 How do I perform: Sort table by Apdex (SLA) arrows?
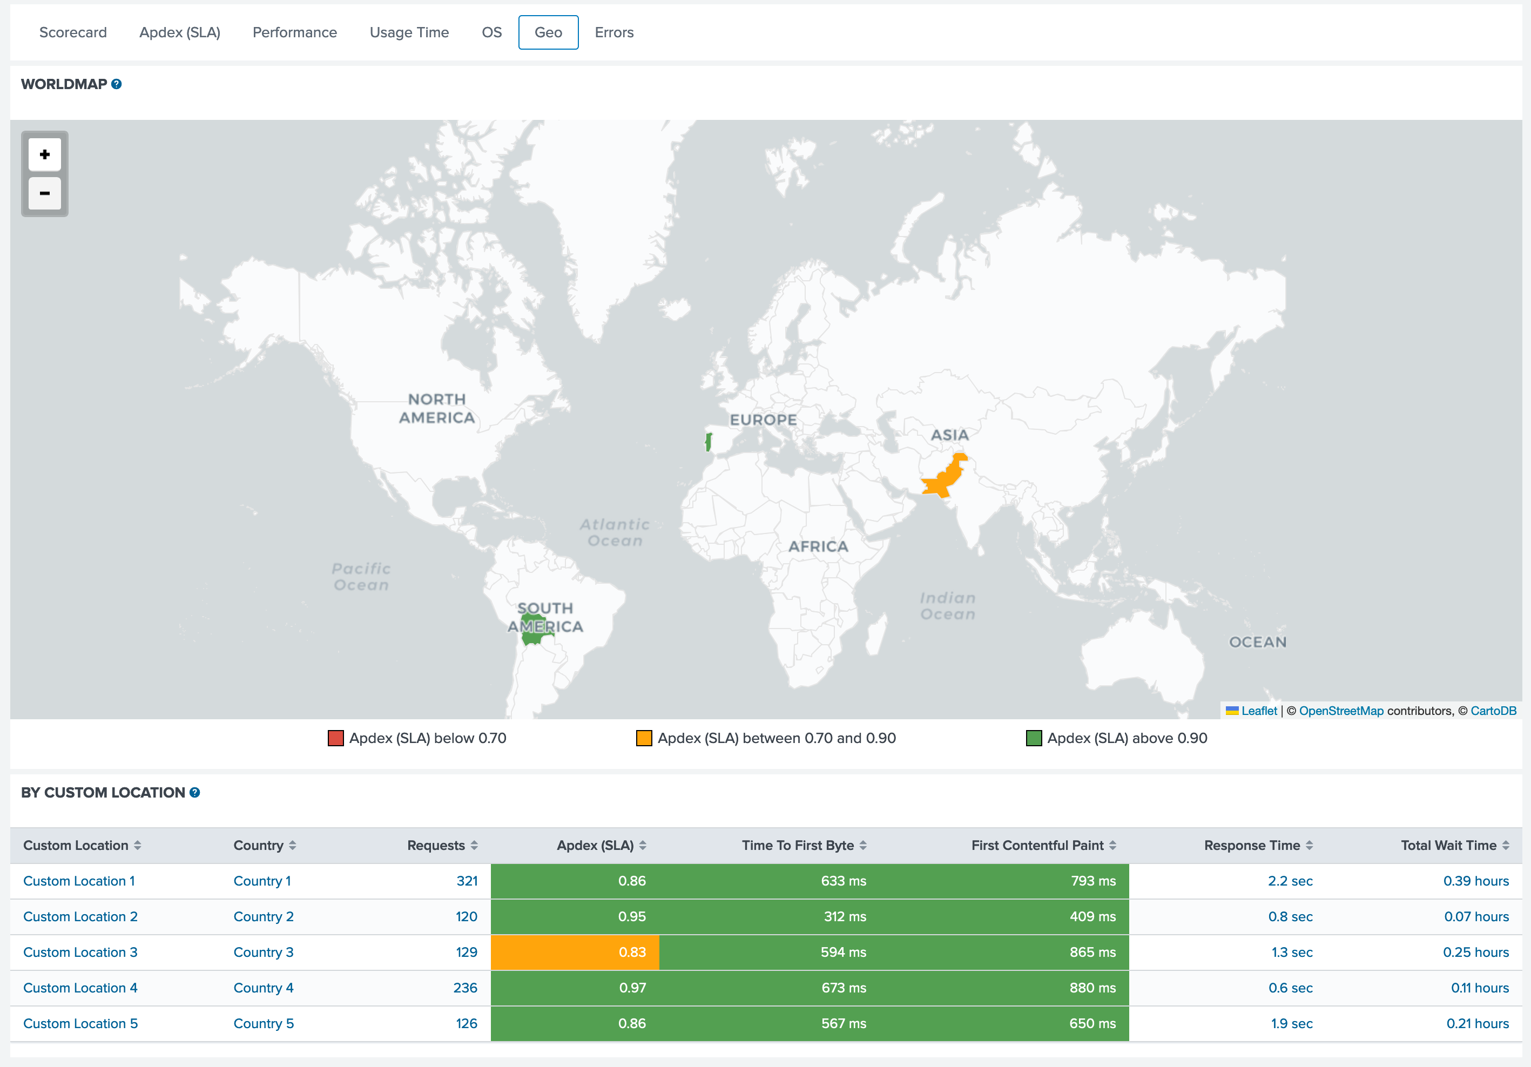click(x=643, y=845)
